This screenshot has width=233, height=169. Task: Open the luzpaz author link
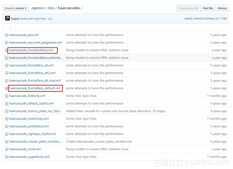(15, 19)
